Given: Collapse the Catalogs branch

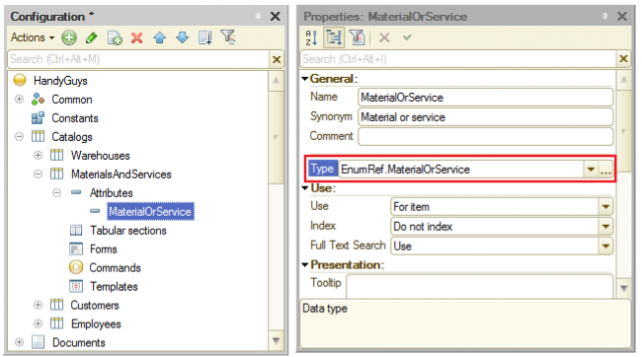Looking at the screenshot, I should coord(19,136).
